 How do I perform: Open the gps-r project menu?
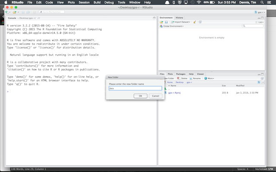(260, 12)
